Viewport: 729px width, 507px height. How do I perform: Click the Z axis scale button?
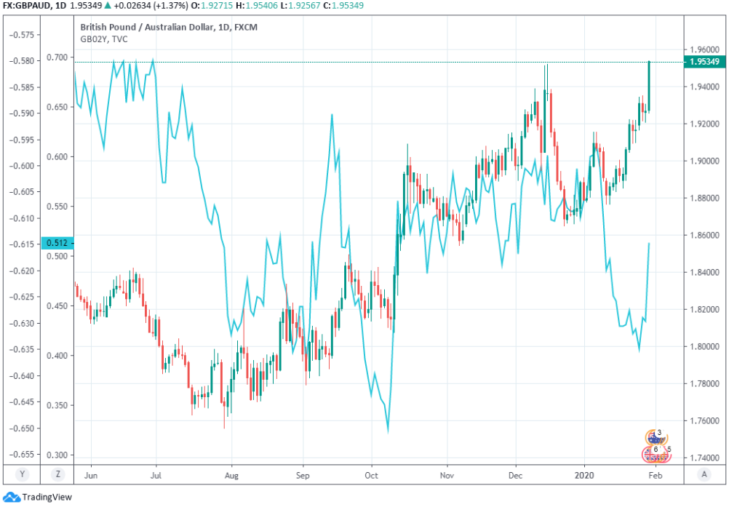tap(57, 474)
